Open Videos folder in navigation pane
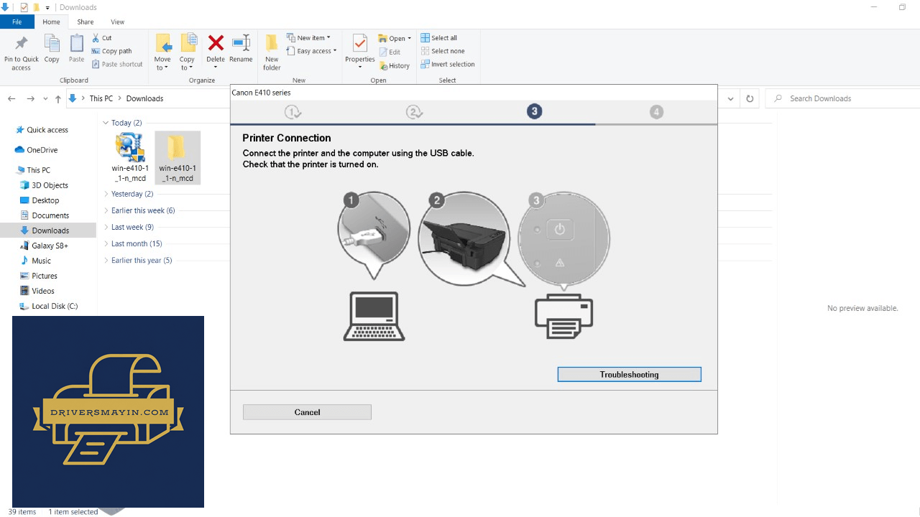920x517 pixels. point(43,291)
